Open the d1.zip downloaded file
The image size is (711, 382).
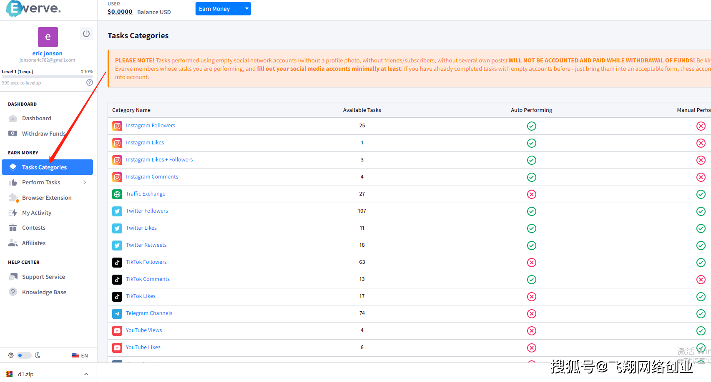coord(25,374)
